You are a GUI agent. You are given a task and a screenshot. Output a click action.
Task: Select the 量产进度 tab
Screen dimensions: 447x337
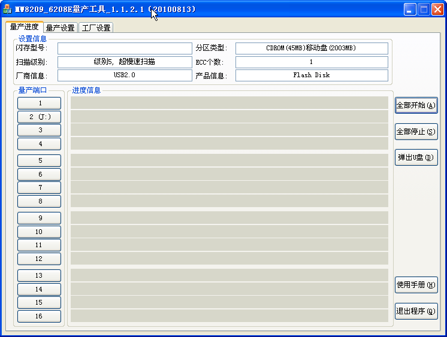coord(25,27)
